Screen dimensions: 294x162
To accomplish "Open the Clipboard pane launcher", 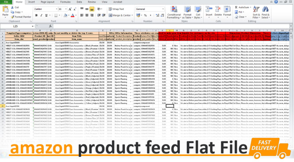I will pyautogui.click(x=31, y=22).
